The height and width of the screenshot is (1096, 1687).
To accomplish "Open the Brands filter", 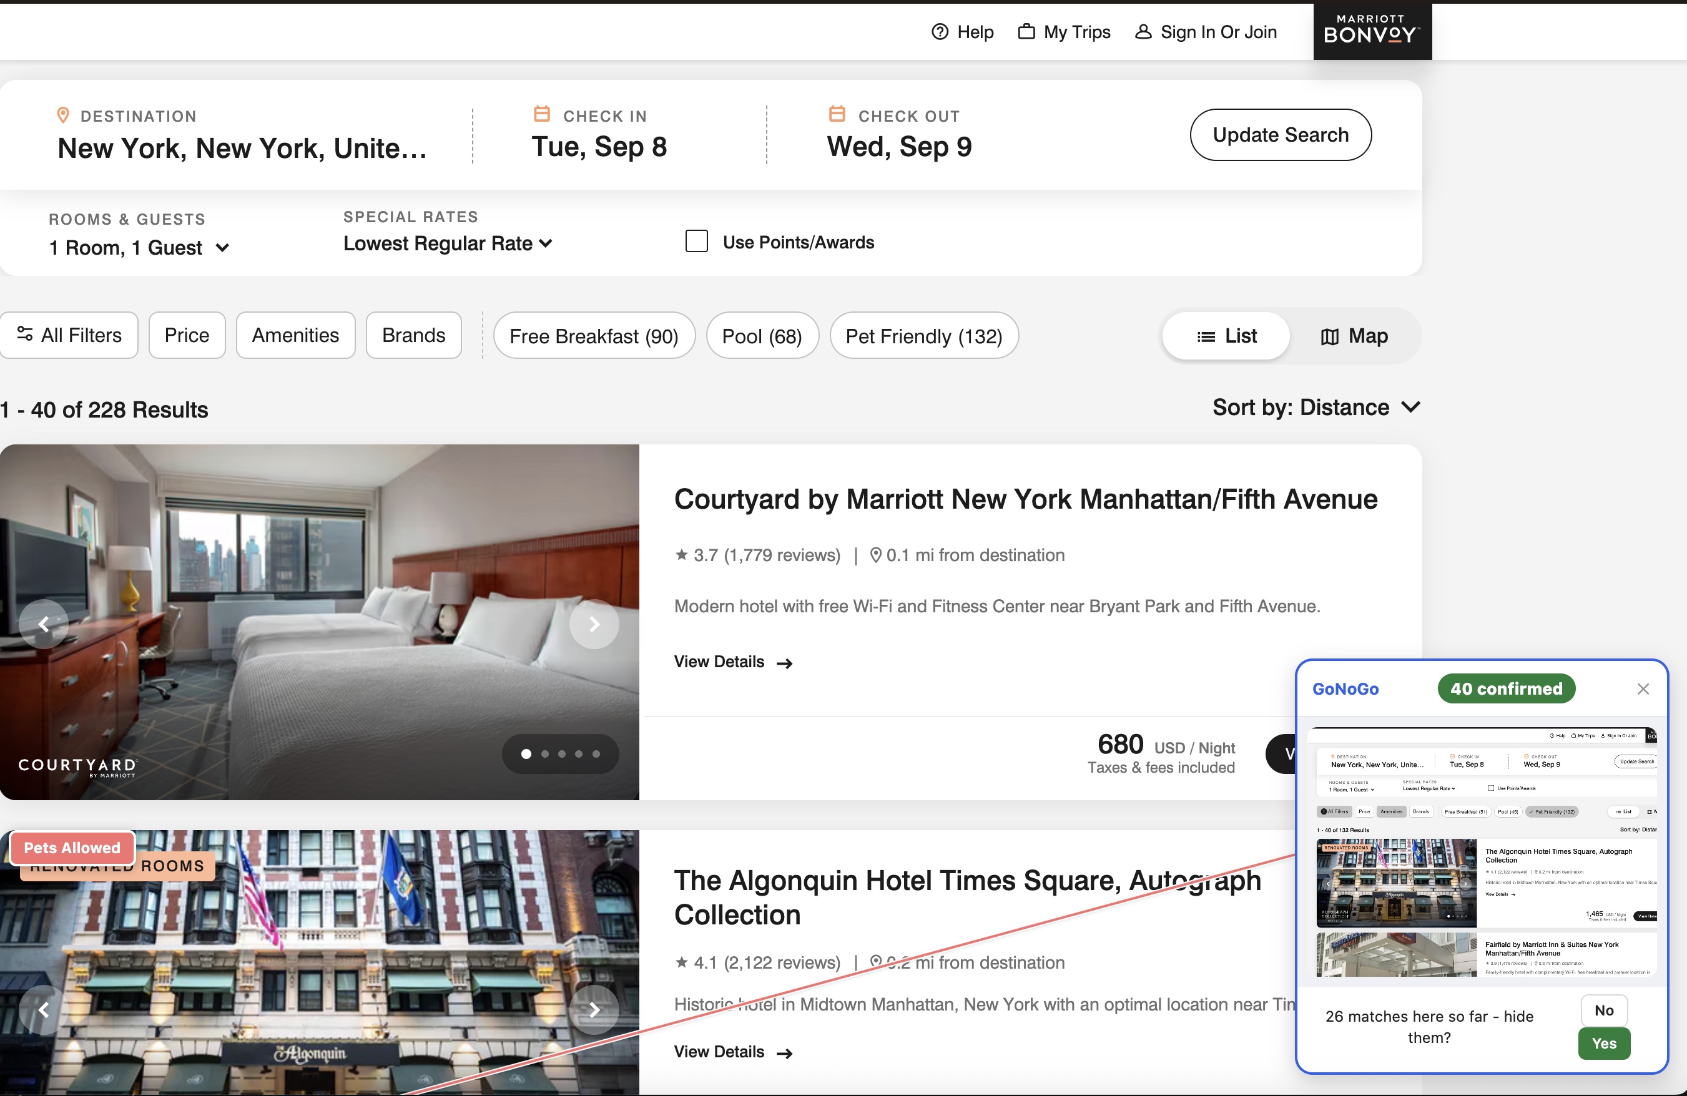I will tap(414, 335).
